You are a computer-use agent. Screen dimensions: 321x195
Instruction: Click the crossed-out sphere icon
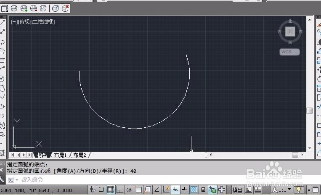point(43,8)
